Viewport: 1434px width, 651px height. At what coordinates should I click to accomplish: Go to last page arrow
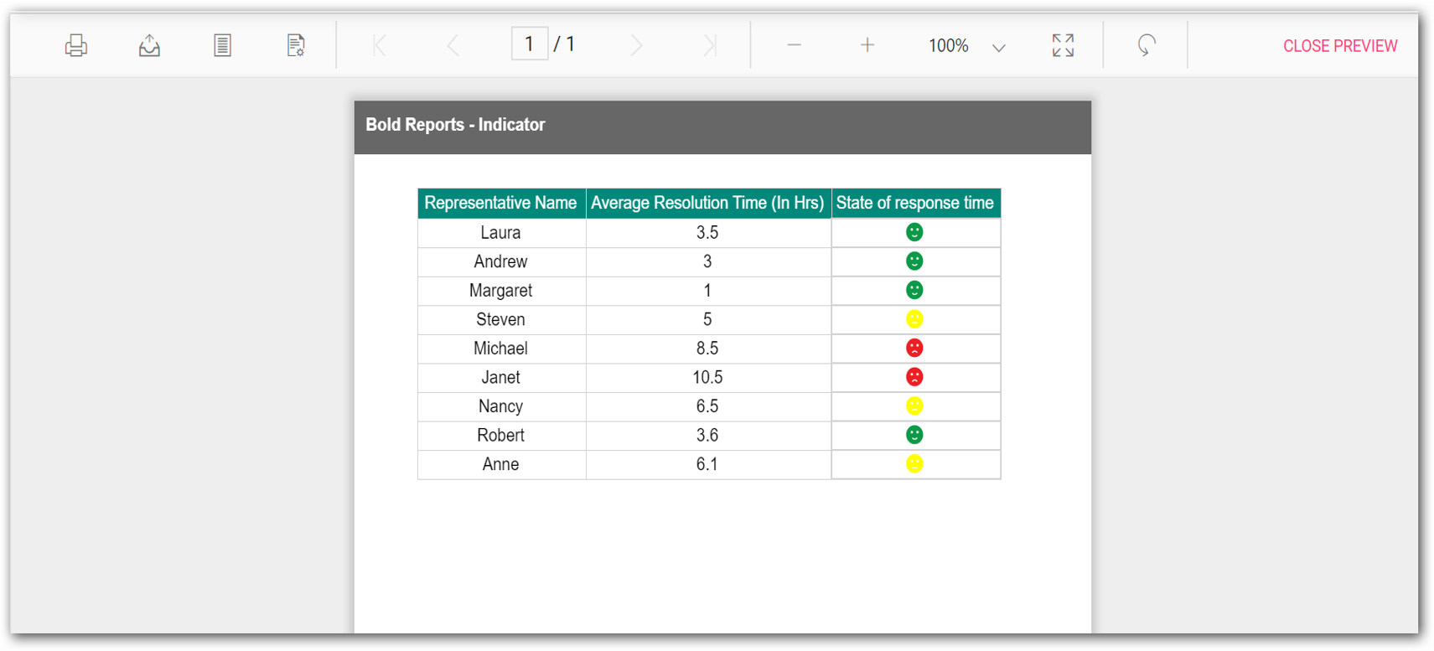(x=710, y=45)
